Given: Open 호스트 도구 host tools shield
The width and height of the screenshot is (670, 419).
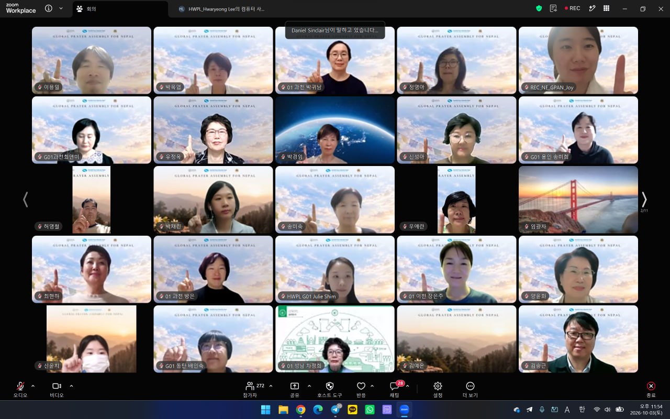Looking at the screenshot, I should click(x=330, y=389).
